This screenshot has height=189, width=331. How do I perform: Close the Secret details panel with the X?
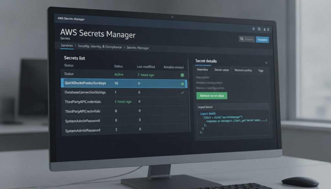[x=266, y=63]
